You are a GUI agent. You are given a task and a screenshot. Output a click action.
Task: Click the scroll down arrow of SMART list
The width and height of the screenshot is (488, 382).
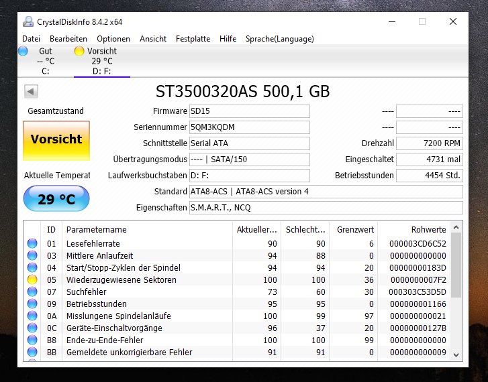point(456,355)
